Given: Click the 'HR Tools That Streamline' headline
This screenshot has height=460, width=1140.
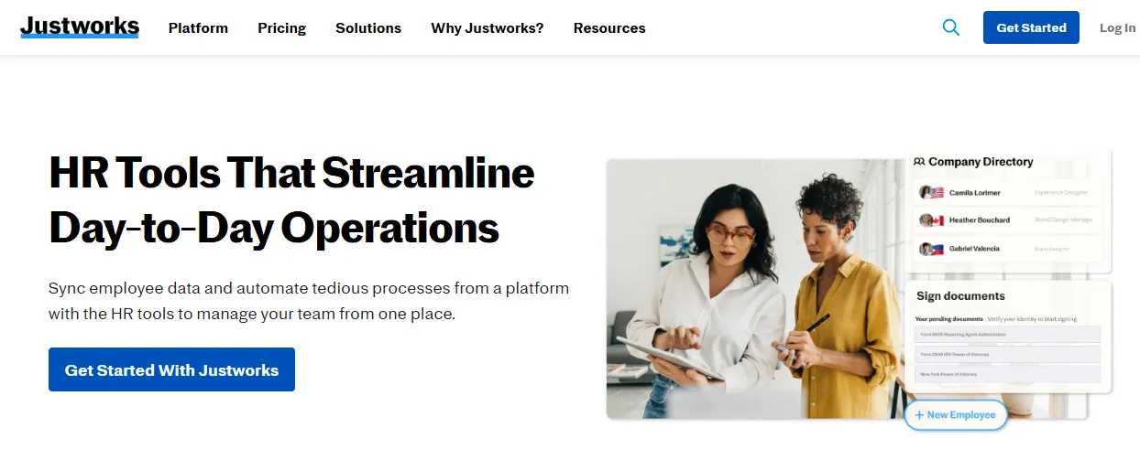Looking at the screenshot, I should 291,174.
